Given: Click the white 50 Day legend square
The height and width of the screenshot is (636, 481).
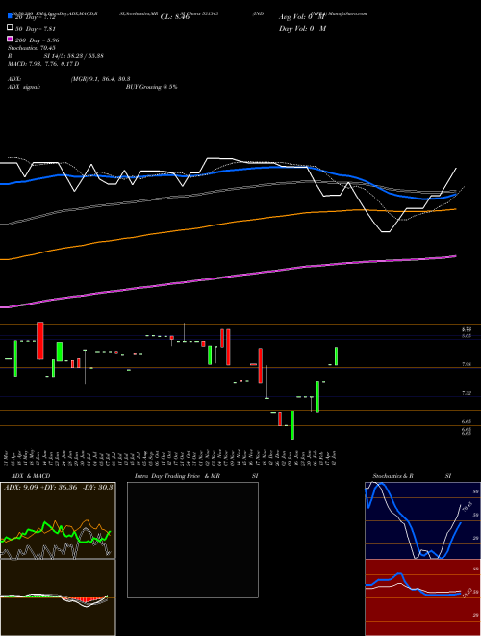Looking at the screenshot, I should pos(11,28).
